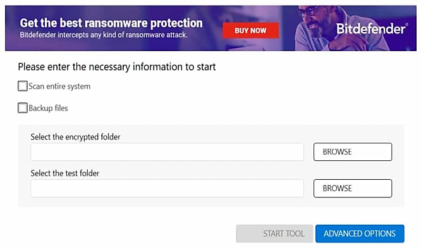Click the Bitdefender logo in the banner
This screenshot has height=248, width=421.
[x=372, y=28]
